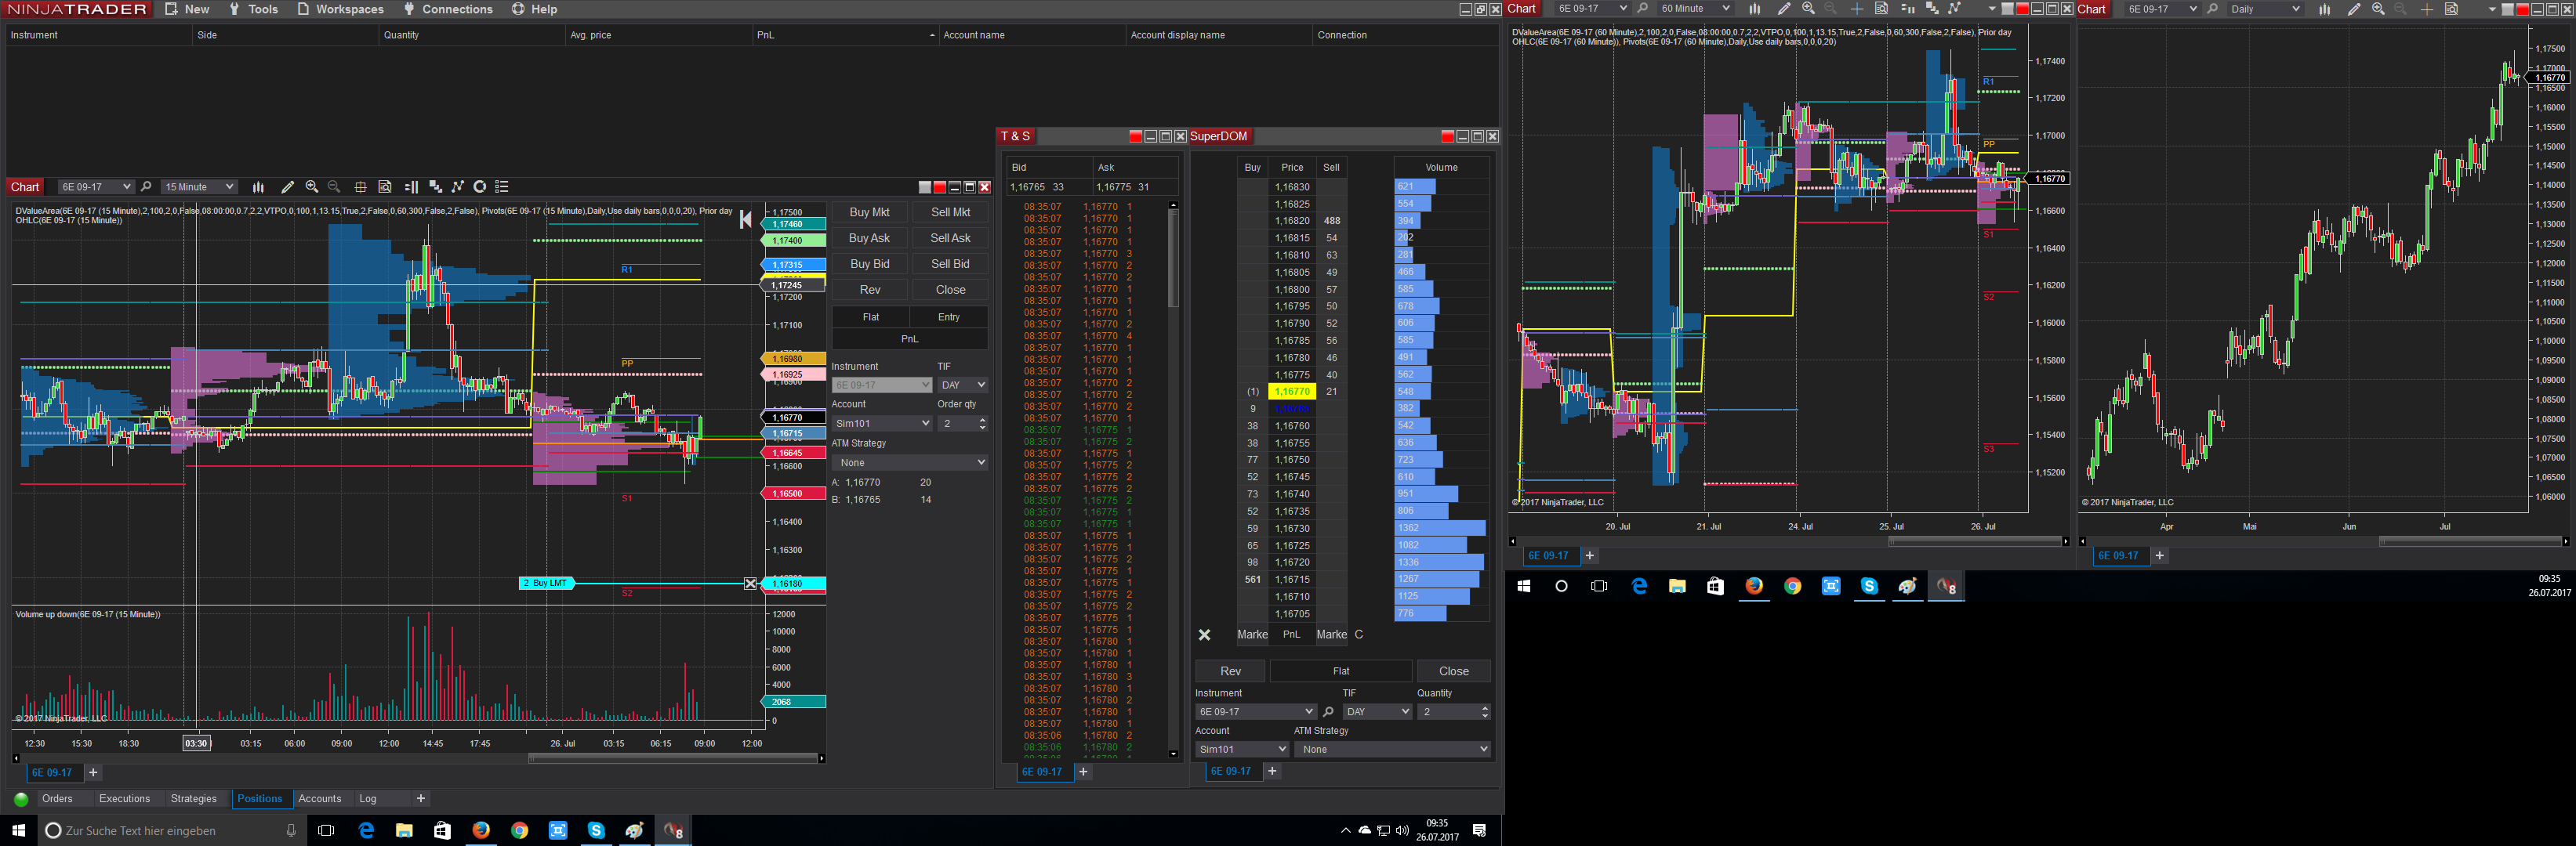Expand toolbar overflow arrow in 60 Minute chart
This screenshot has width=2576, height=846.
point(1992,9)
